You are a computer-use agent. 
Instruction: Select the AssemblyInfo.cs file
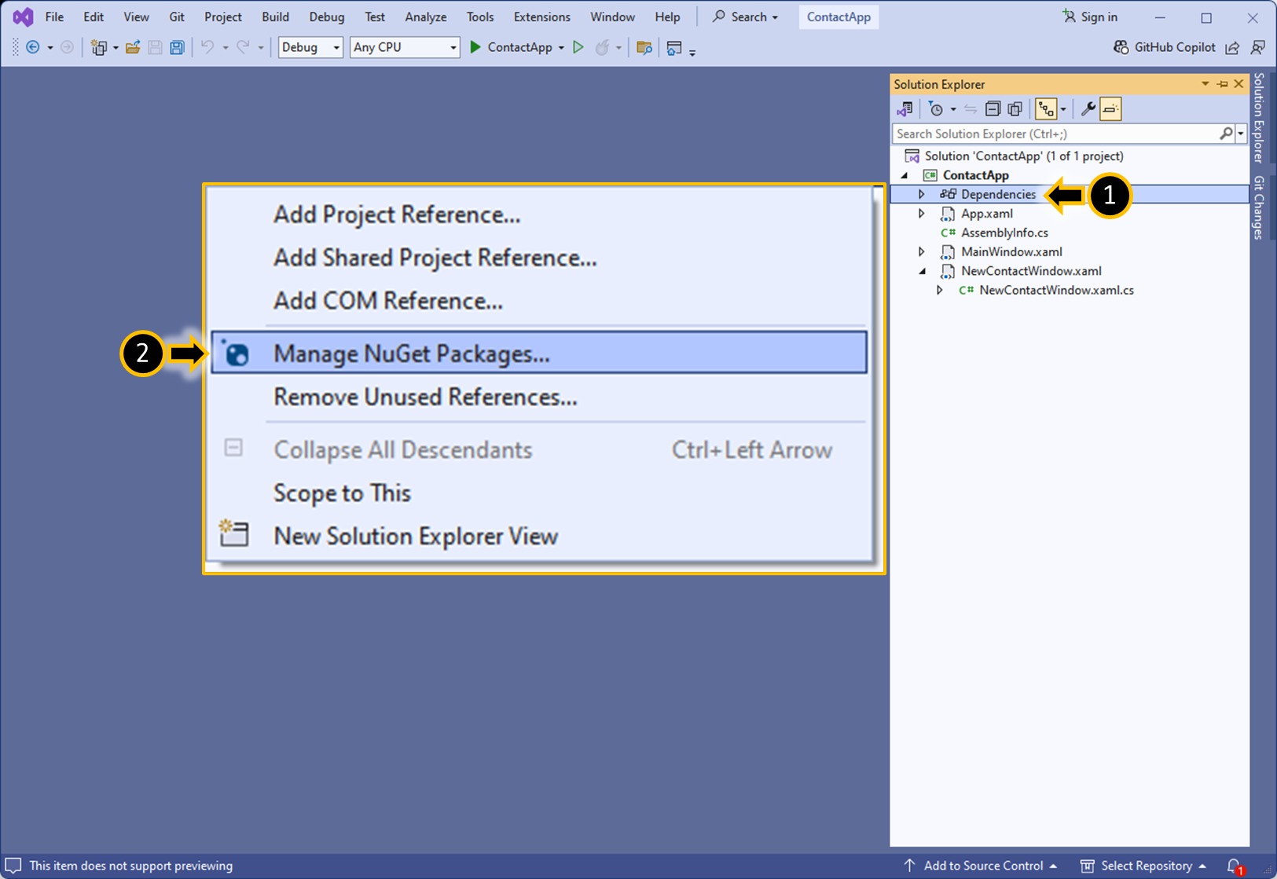click(x=1004, y=233)
